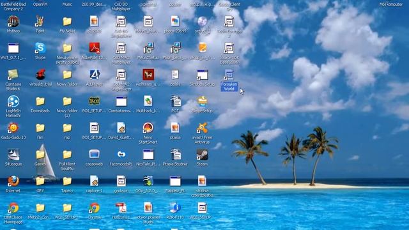Select the Tapety folder icon

[x=67, y=181]
